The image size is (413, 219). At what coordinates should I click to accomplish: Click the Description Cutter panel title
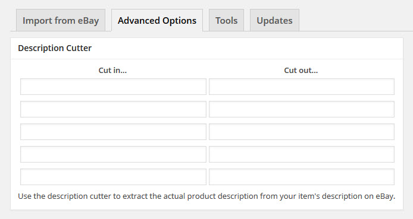tap(55, 48)
